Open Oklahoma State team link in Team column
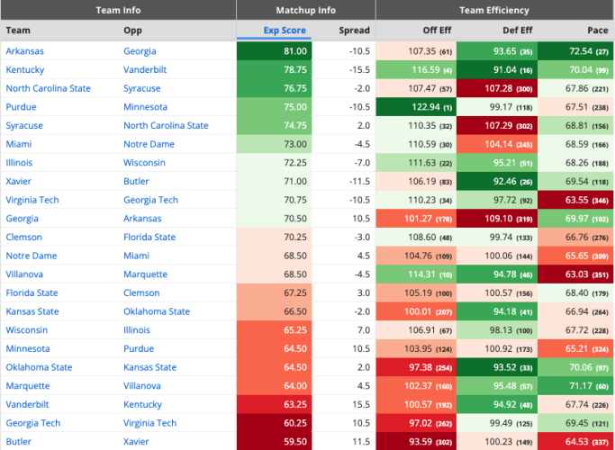The height and width of the screenshot is (450, 615). pyautogui.click(x=39, y=367)
